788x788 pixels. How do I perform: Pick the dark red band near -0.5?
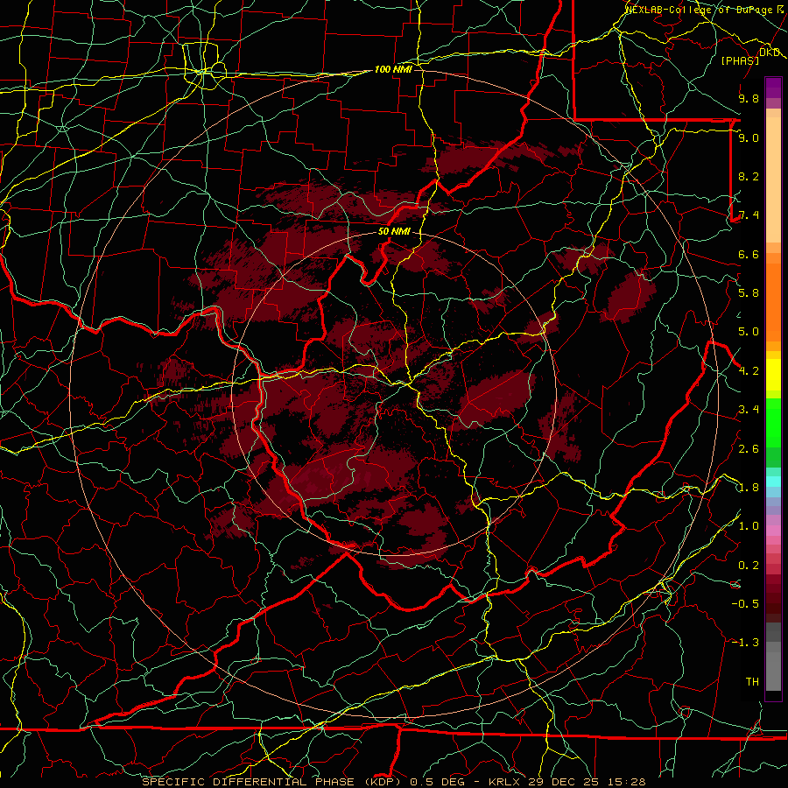pyautogui.click(x=773, y=603)
